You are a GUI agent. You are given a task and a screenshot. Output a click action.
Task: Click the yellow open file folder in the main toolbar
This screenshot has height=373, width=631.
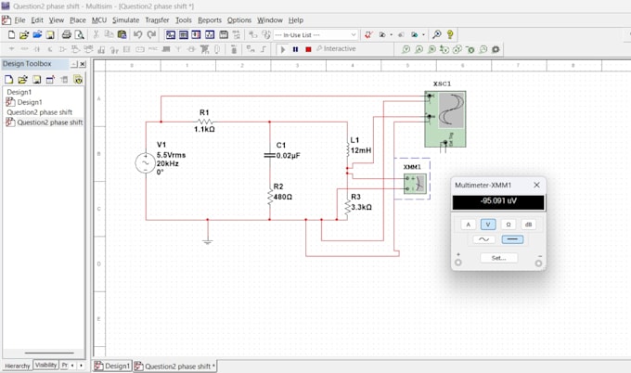[24, 35]
